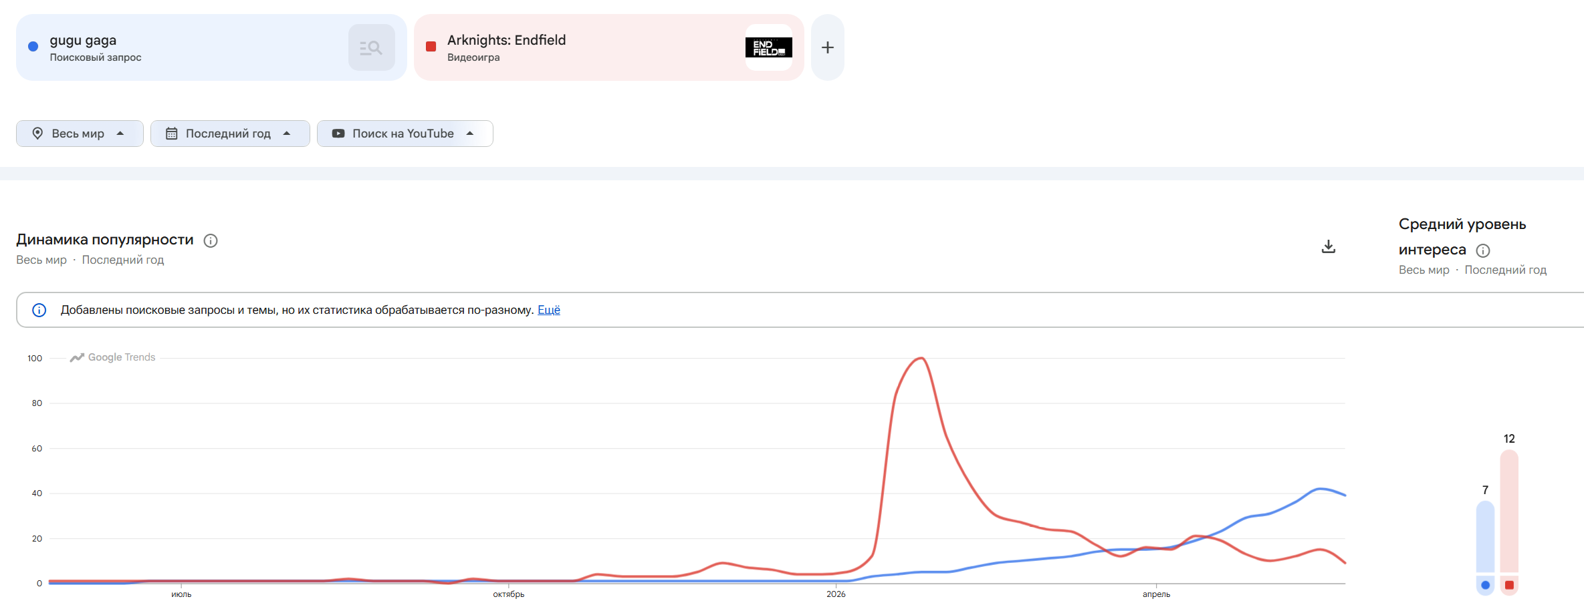The height and width of the screenshot is (611, 1584).
Task: Click the blue info icon in notice banner
Action: click(x=39, y=310)
